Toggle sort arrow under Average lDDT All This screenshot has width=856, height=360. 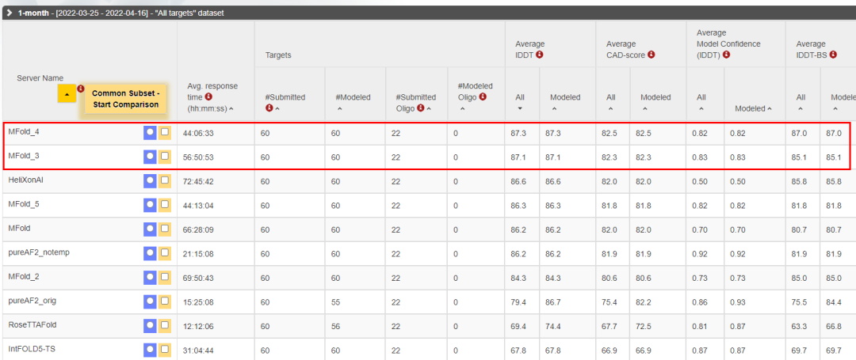point(520,108)
